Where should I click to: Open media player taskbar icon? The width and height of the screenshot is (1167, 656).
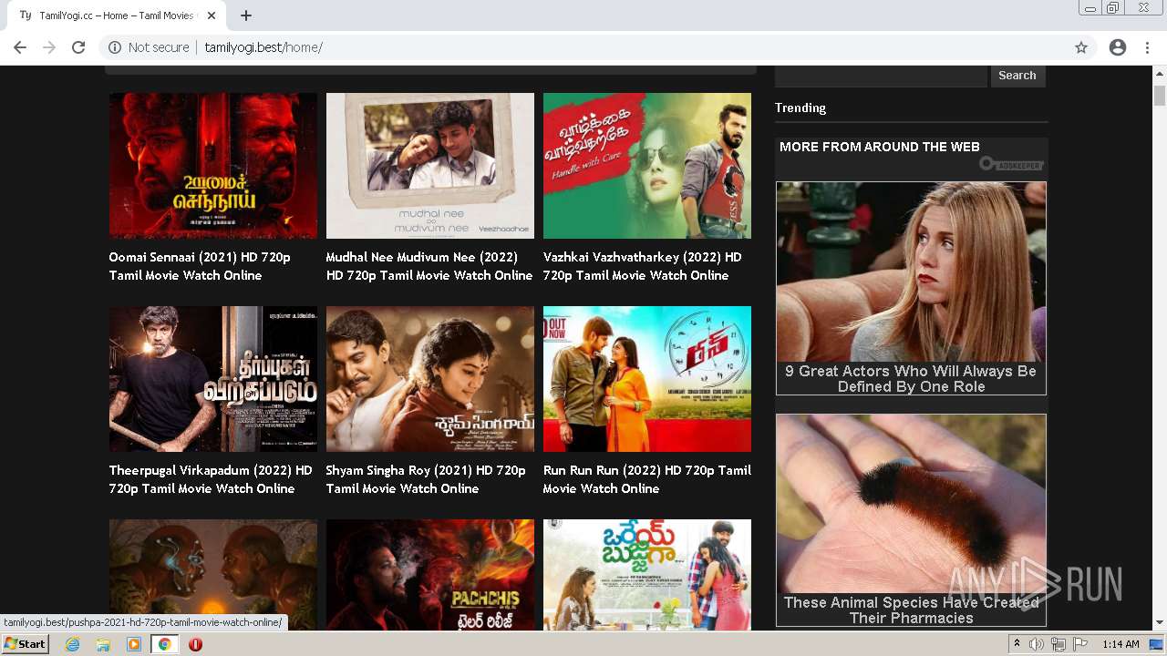(134, 644)
